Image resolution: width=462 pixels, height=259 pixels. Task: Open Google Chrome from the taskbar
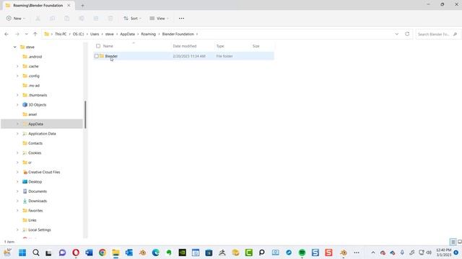[103, 253]
